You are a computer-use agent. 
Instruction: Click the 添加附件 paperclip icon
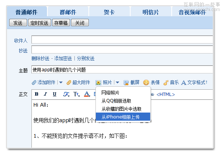(x=34, y=82)
